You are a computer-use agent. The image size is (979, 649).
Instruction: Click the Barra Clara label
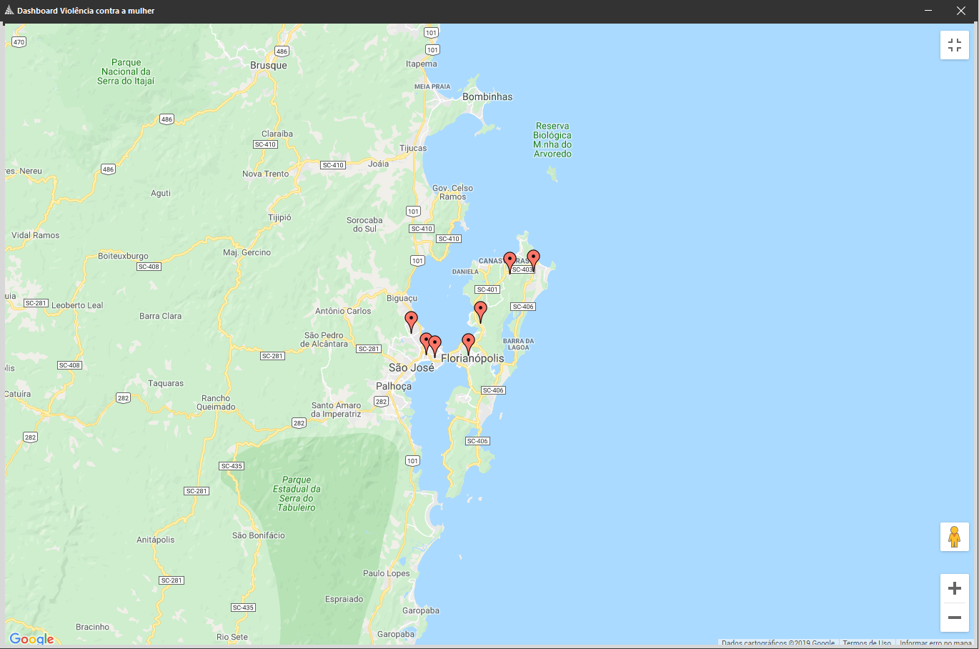click(x=160, y=316)
